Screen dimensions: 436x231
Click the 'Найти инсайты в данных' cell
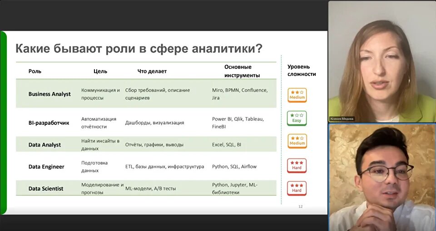click(x=100, y=145)
